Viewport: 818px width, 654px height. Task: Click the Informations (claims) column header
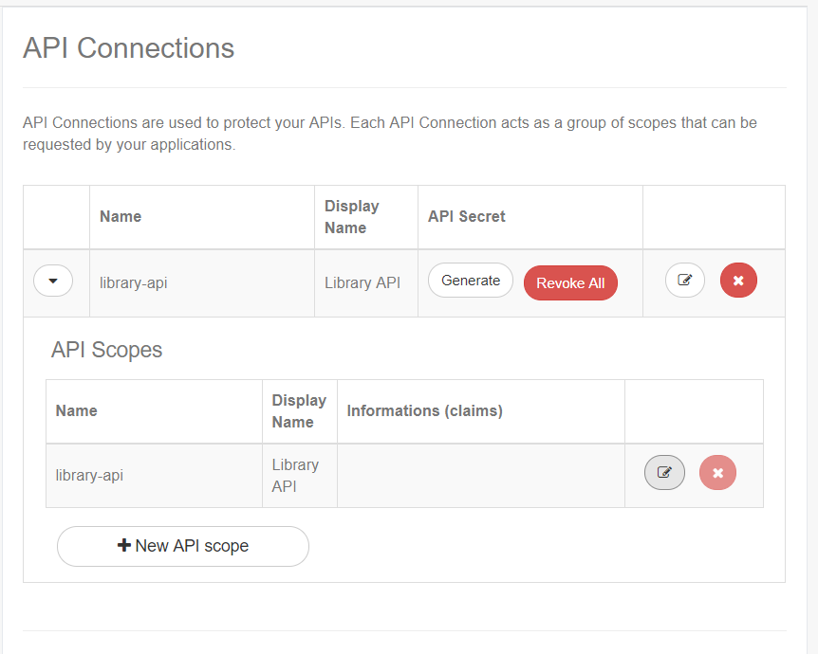click(x=424, y=410)
